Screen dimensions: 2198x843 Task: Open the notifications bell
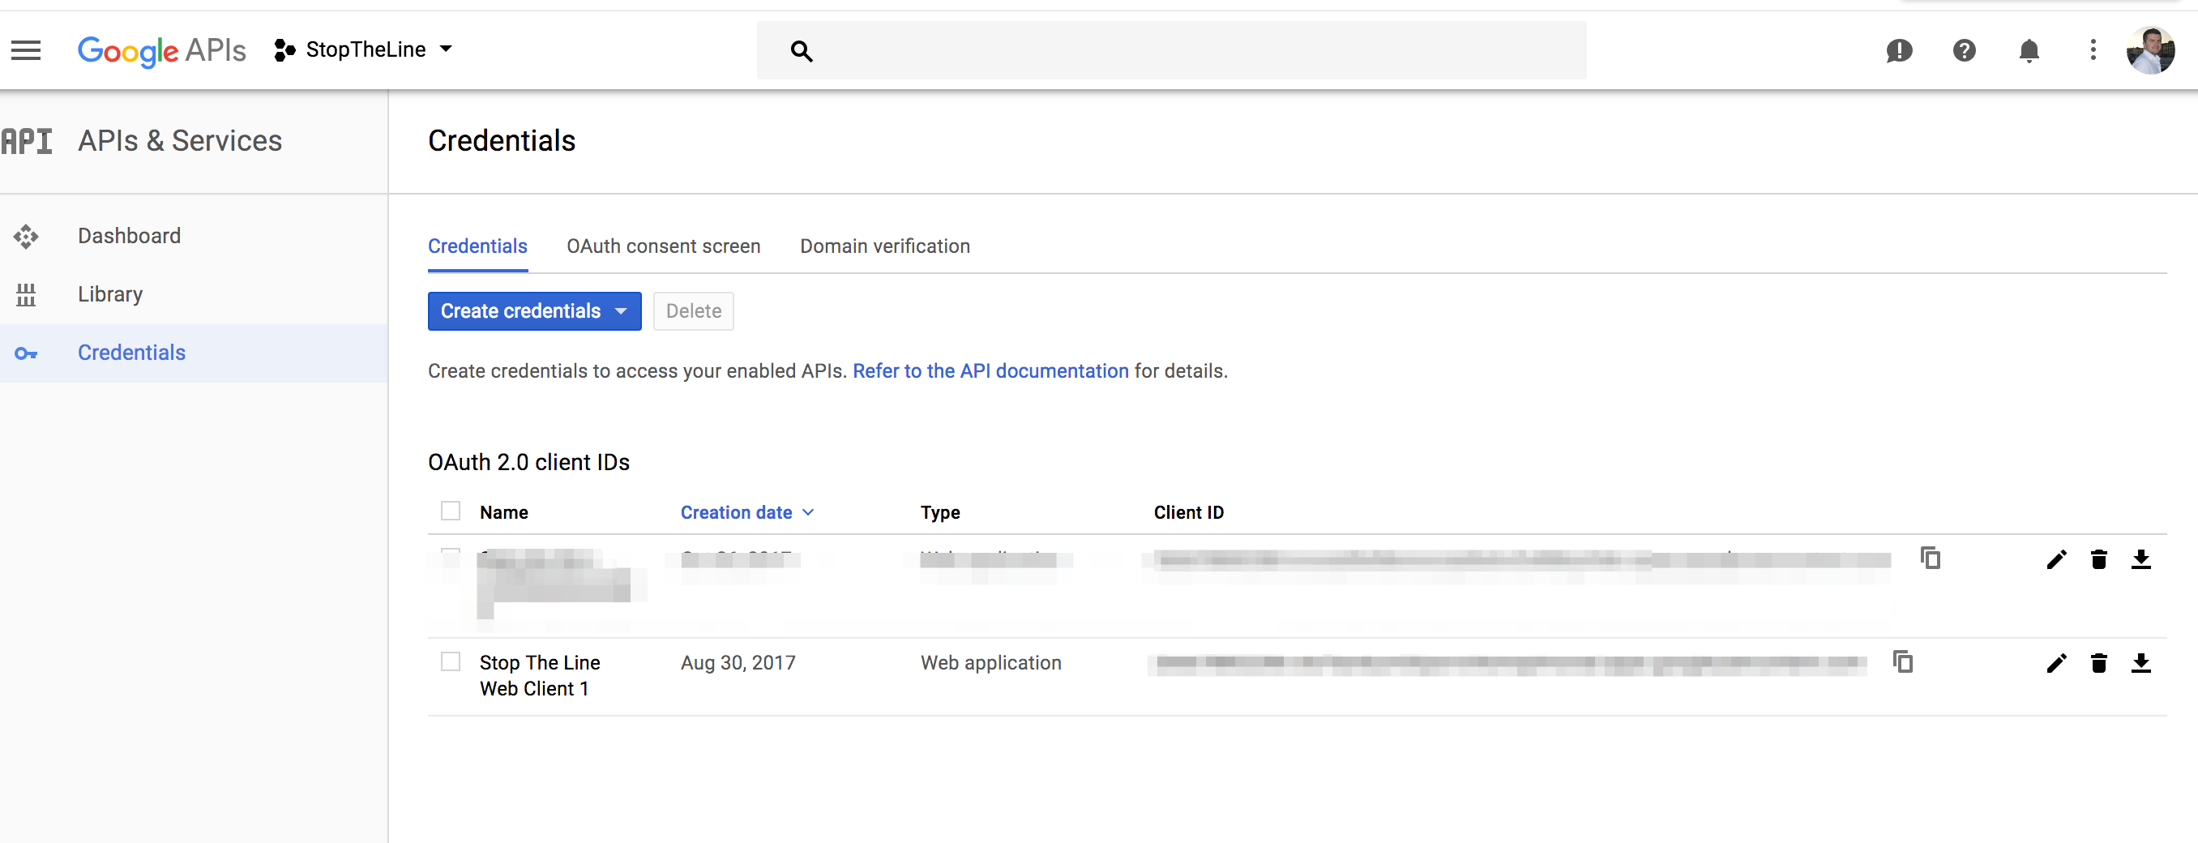(2029, 51)
